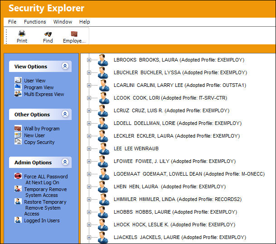Click the User View icon
The image size is (276, 244).
pyautogui.click(x=18, y=80)
